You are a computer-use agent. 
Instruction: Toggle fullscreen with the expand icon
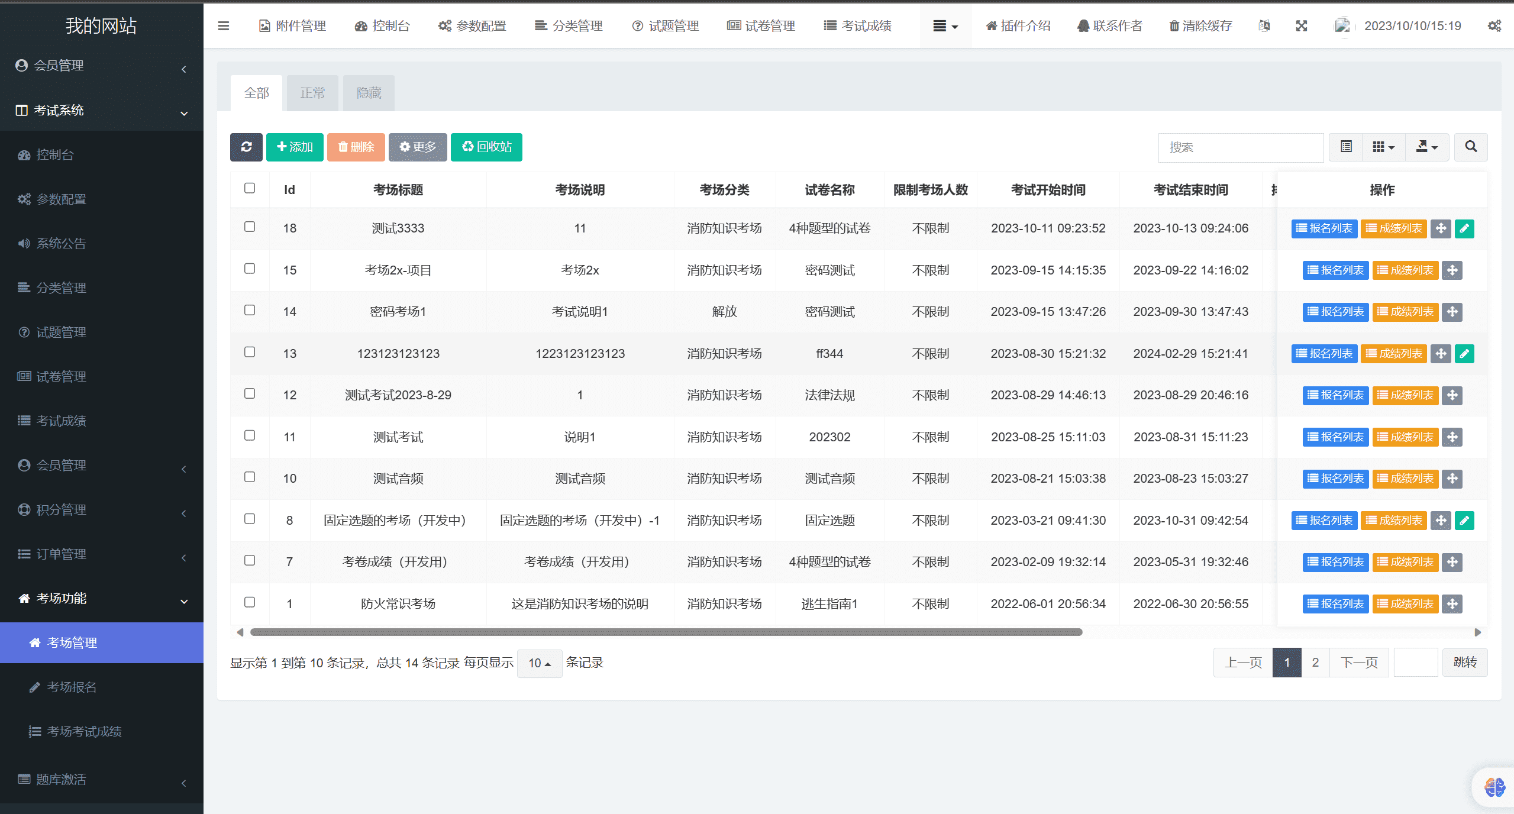(x=1302, y=26)
